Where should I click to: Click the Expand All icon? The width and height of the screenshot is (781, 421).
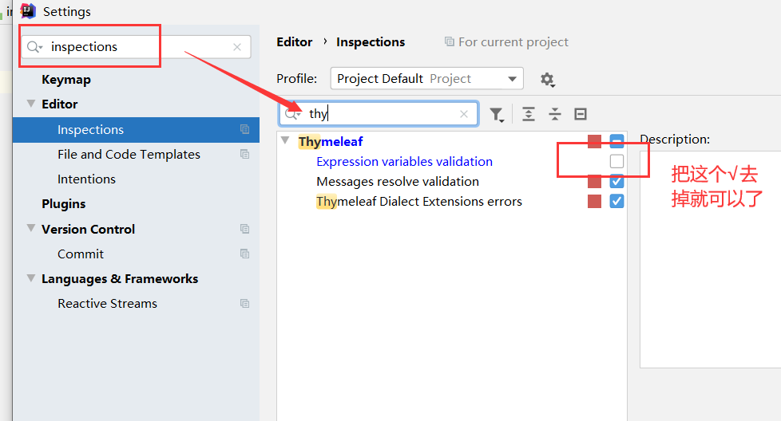[x=529, y=114]
